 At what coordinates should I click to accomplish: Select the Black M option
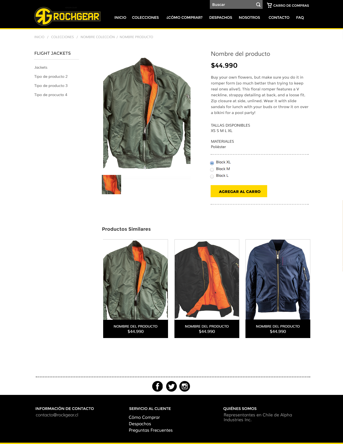(212, 170)
